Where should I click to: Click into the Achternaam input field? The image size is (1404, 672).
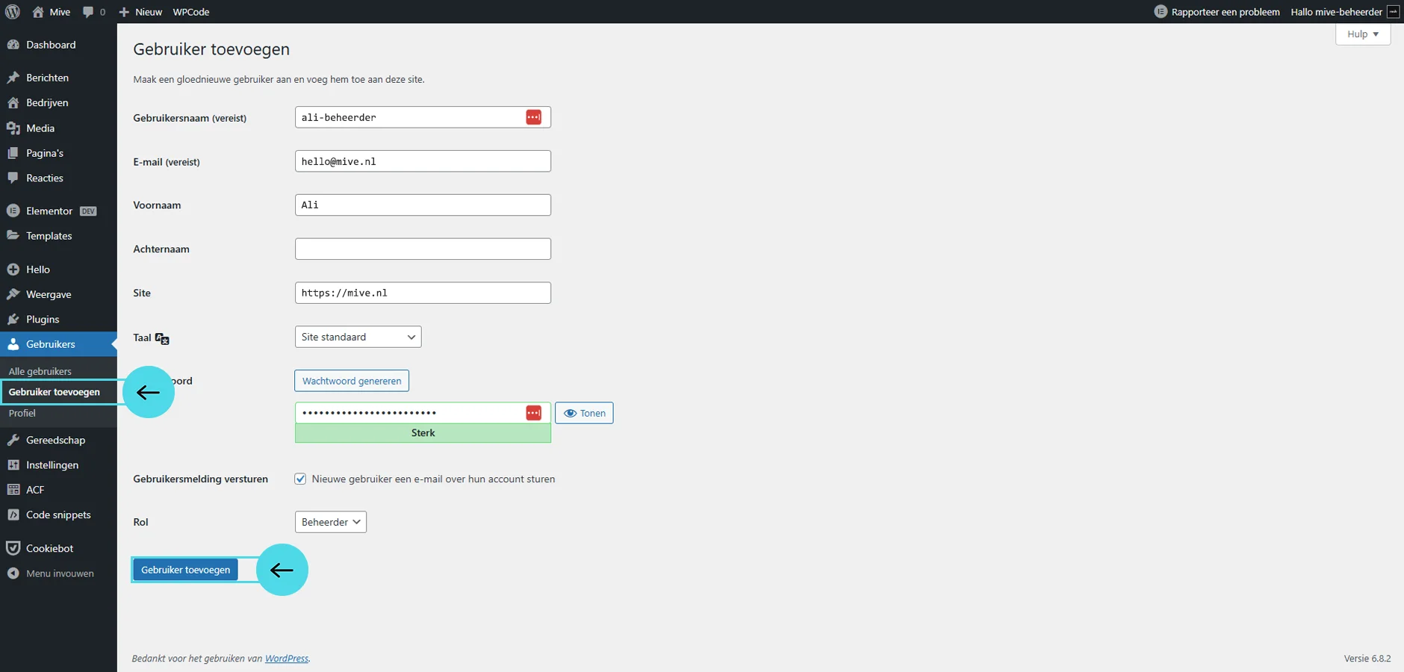tap(423, 249)
